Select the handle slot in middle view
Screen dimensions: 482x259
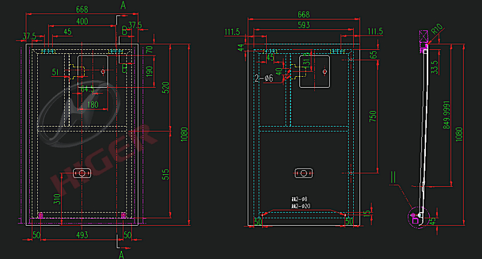(x=303, y=173)
